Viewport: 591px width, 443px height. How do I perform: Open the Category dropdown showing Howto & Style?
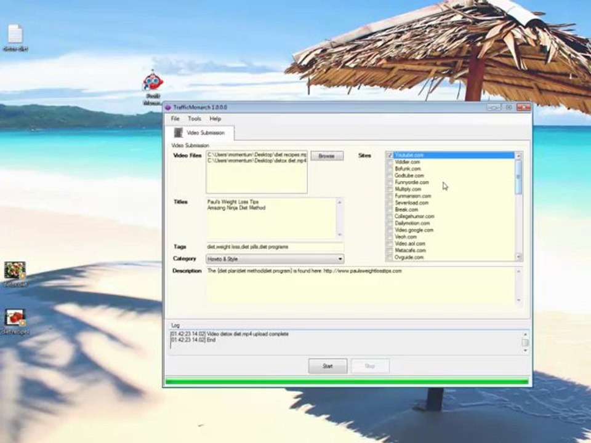tap(275, 259)
